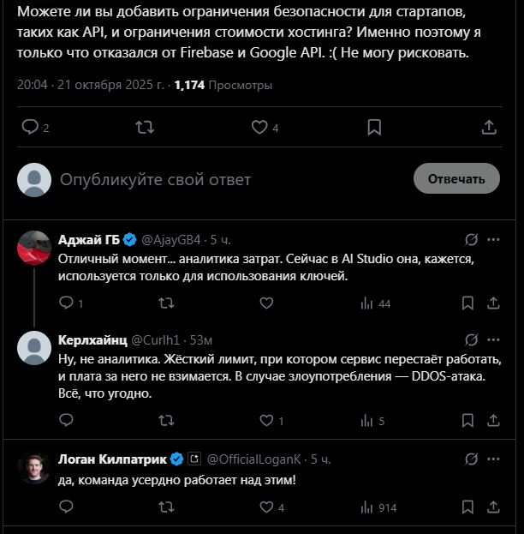Screen dimensions: 524x534
Task: Share the main tweet
Action: (x=489, y=127)
